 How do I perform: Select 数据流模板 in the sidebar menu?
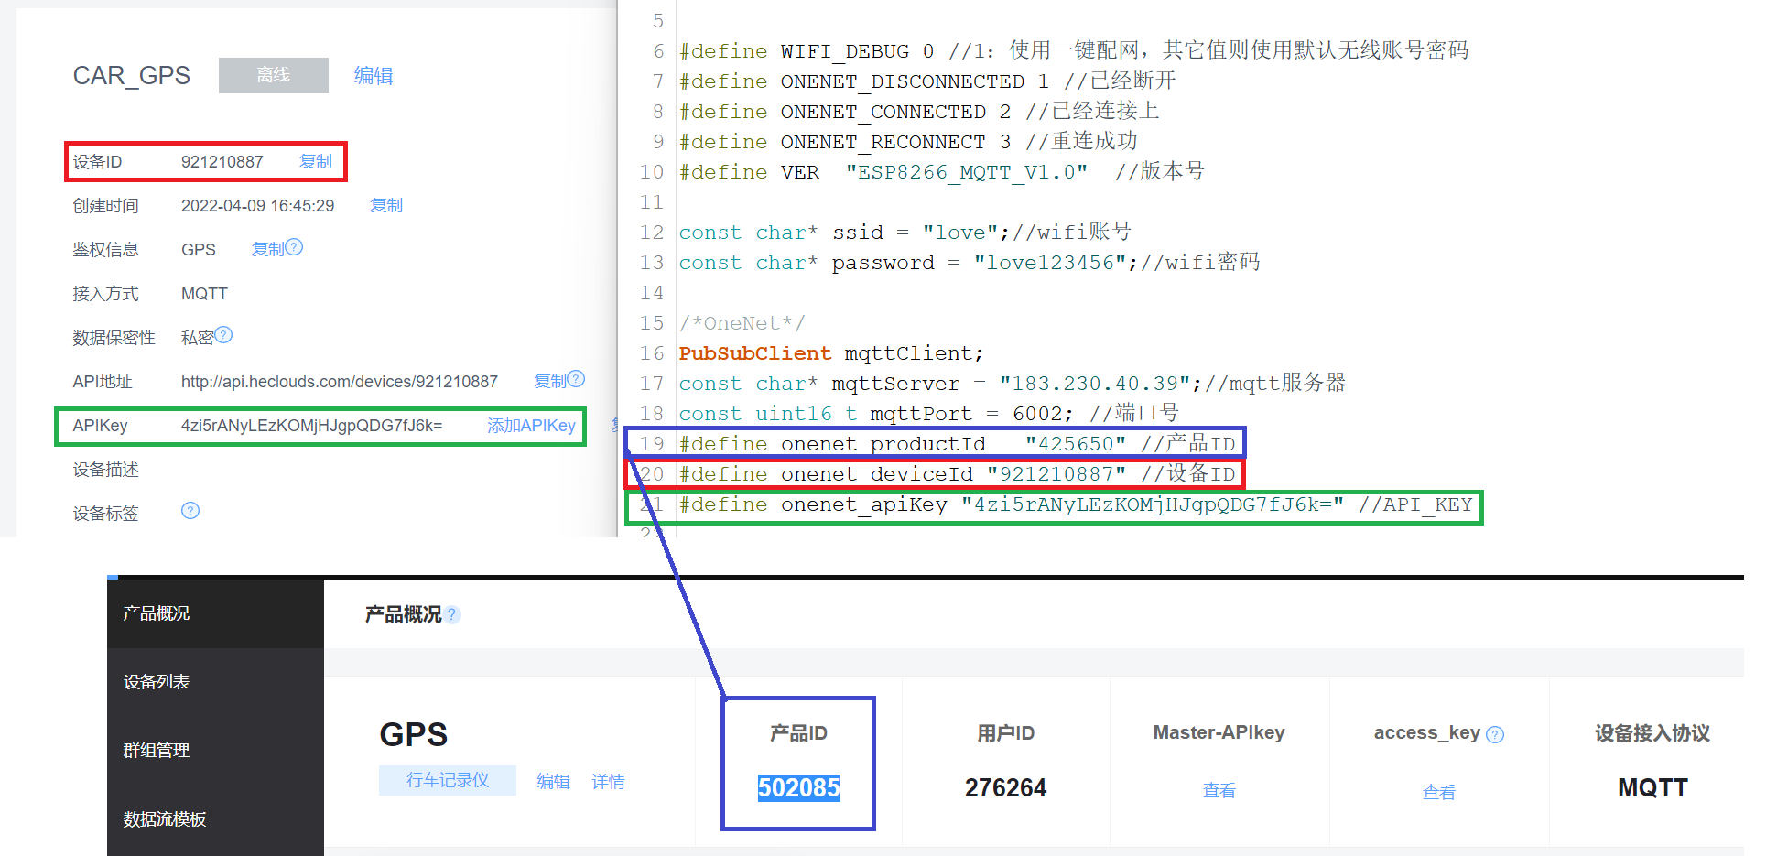(216, 819)
